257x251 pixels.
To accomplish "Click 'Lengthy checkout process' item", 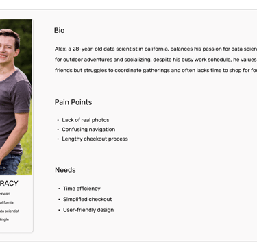I will point(95,139).
